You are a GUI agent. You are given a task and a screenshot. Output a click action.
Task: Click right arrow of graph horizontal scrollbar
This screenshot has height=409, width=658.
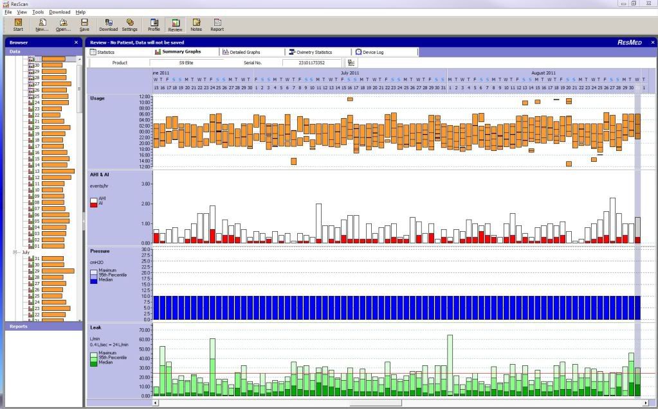coord(646,403)
